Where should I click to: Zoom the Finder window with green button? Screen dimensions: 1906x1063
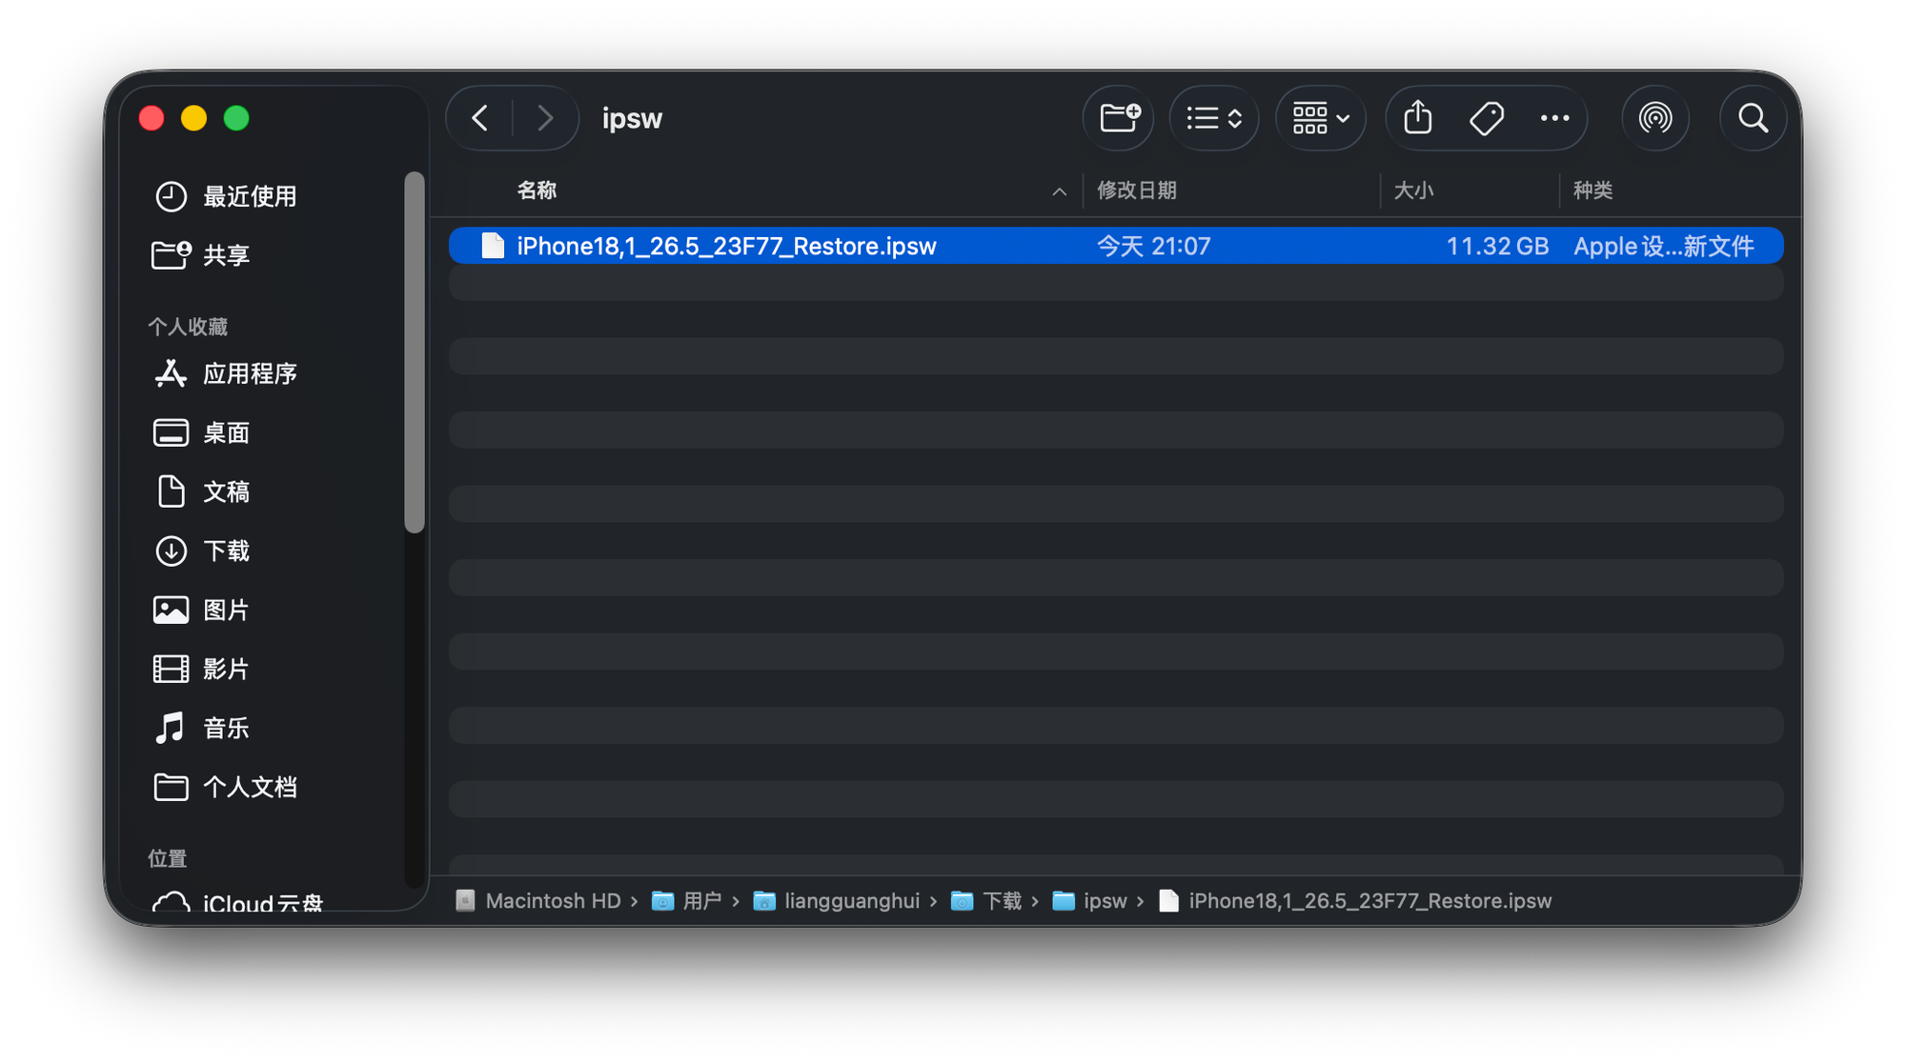pos(236,118)
